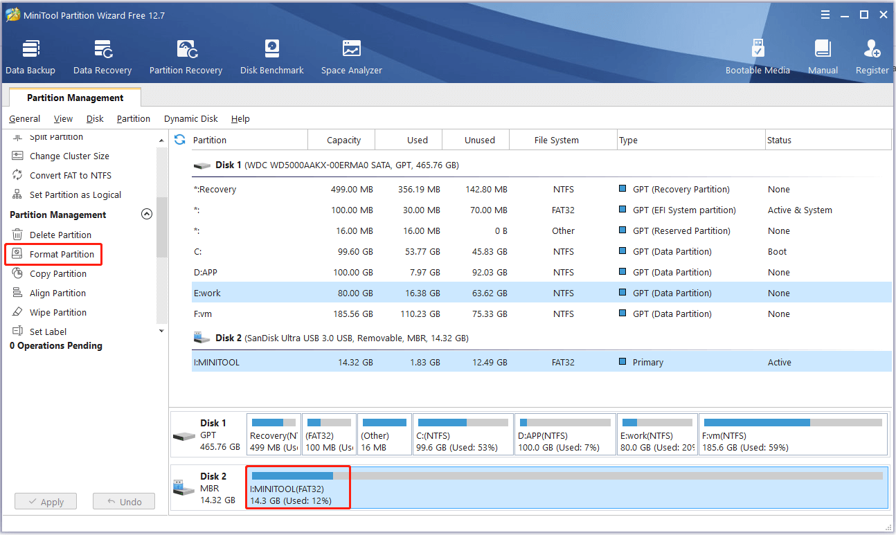Select the (Other) 16 MB block in disk map

coord(384,434)
